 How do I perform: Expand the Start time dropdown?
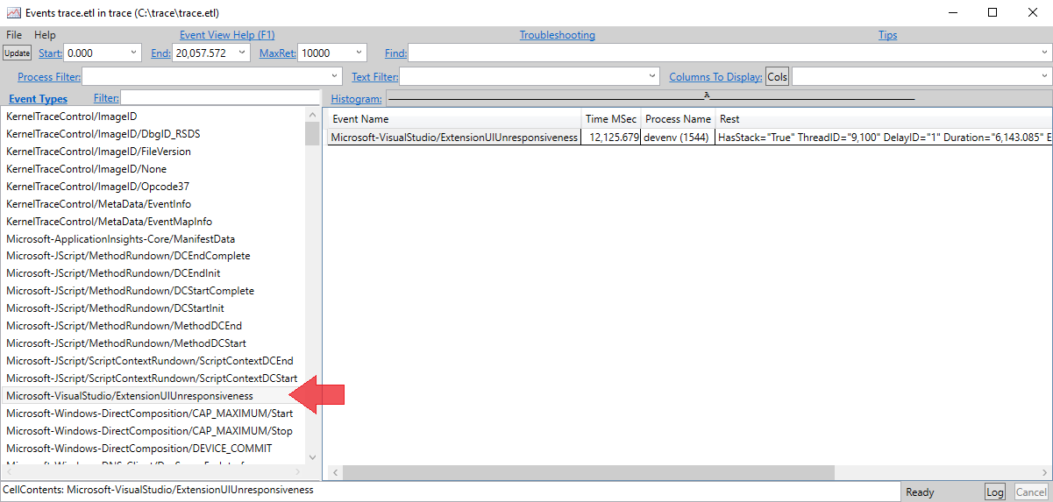pyautogui.click(x=134, y=53)
